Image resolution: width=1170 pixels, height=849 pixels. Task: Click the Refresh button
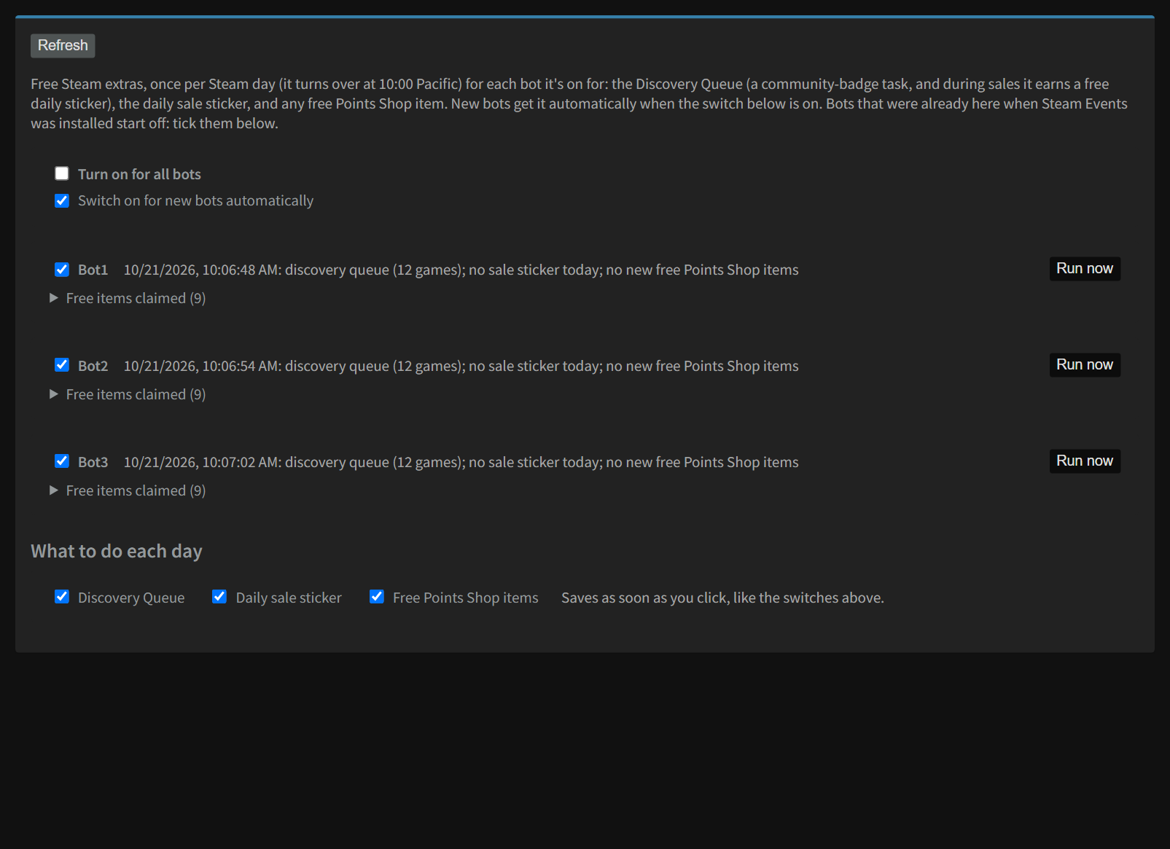(63, 46)
